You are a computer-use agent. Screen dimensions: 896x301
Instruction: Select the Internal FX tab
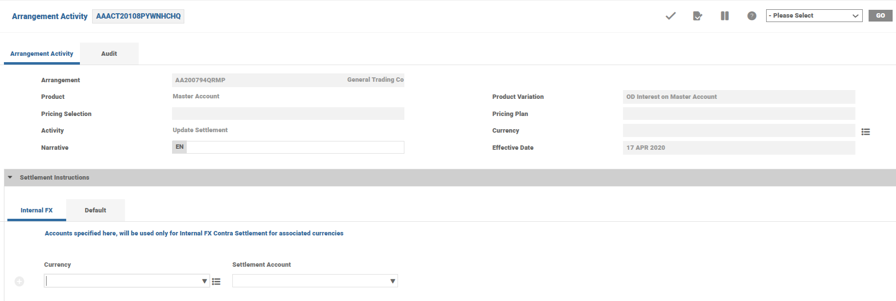[36, 210]
